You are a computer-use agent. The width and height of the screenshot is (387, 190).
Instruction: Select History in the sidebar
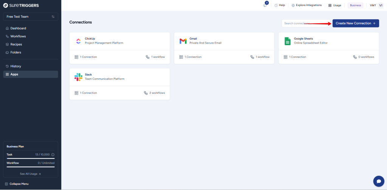pos(16,66)
